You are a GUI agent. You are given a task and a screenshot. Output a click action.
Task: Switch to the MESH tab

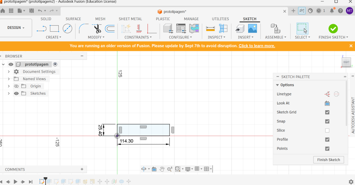(x=100, y=19)
